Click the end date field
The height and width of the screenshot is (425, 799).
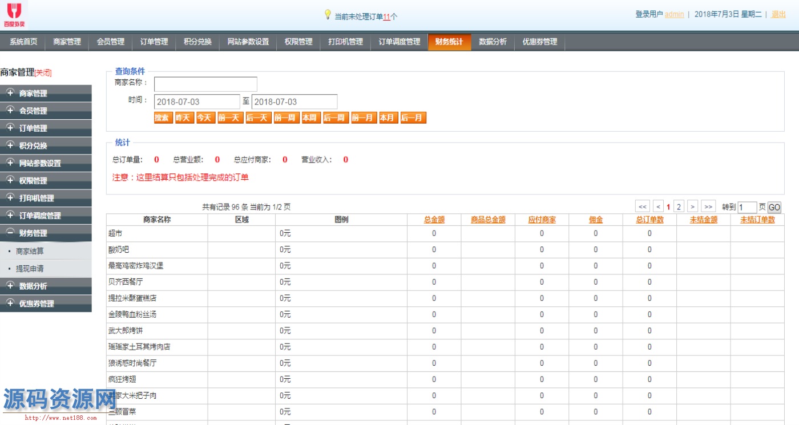pyautogui.click(x=294, y=102)
